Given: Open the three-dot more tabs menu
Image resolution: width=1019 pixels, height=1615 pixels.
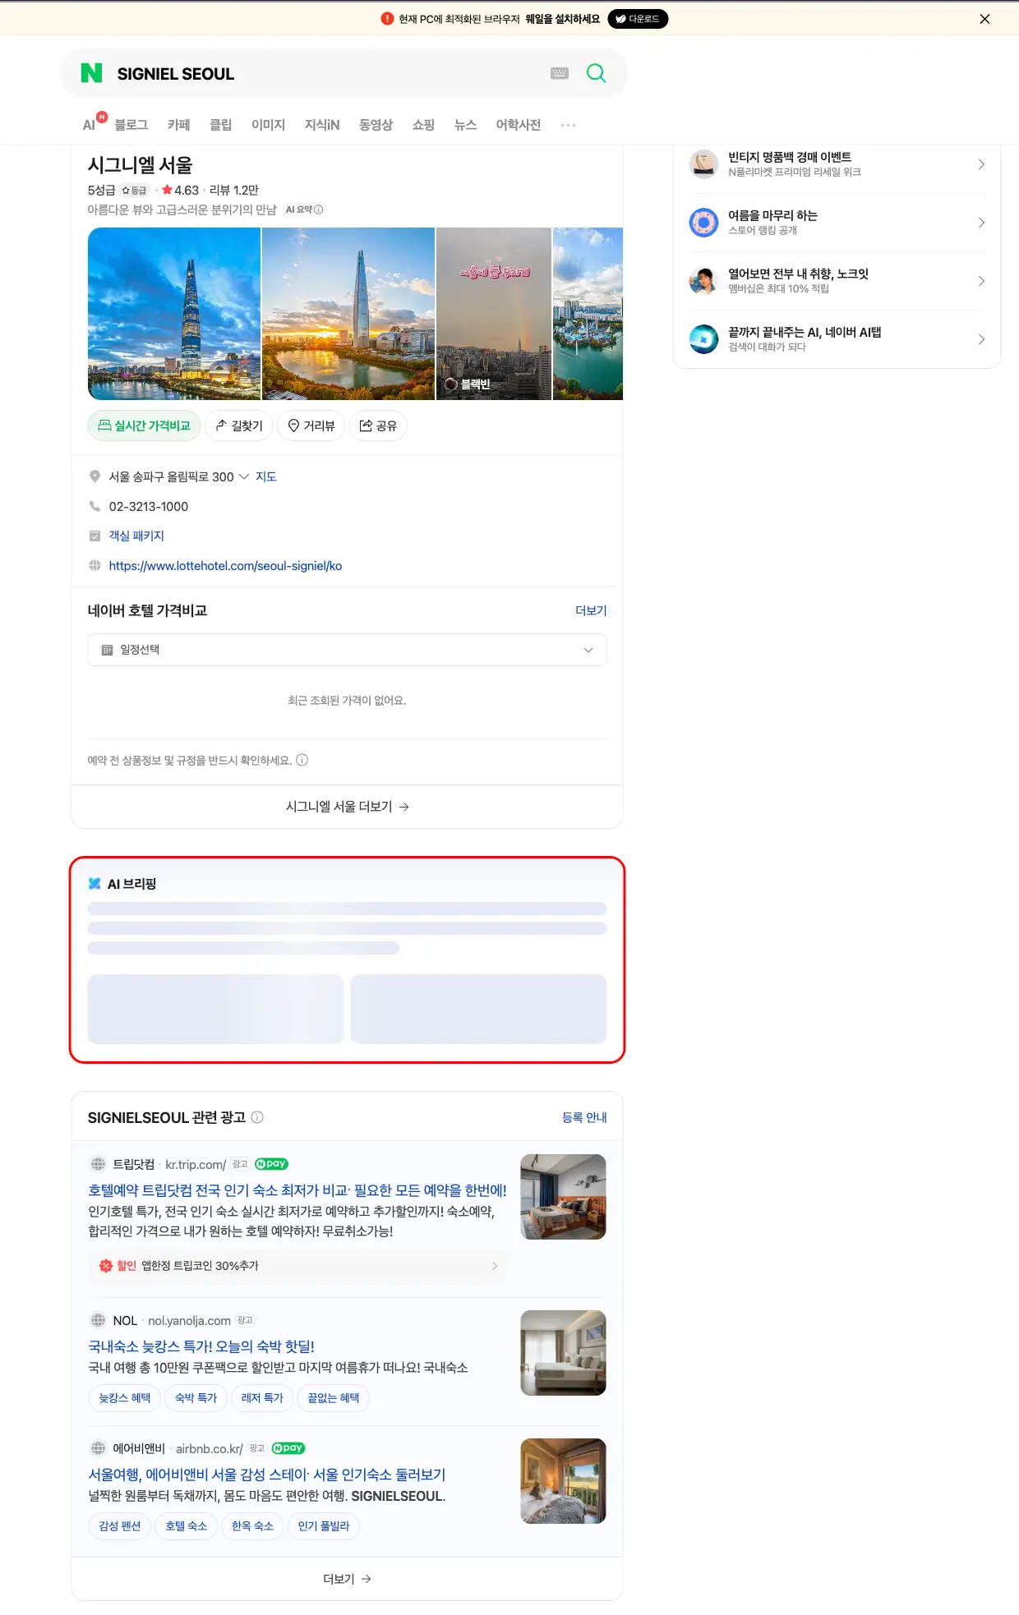Looking at the screenshot, I should 568,125.
